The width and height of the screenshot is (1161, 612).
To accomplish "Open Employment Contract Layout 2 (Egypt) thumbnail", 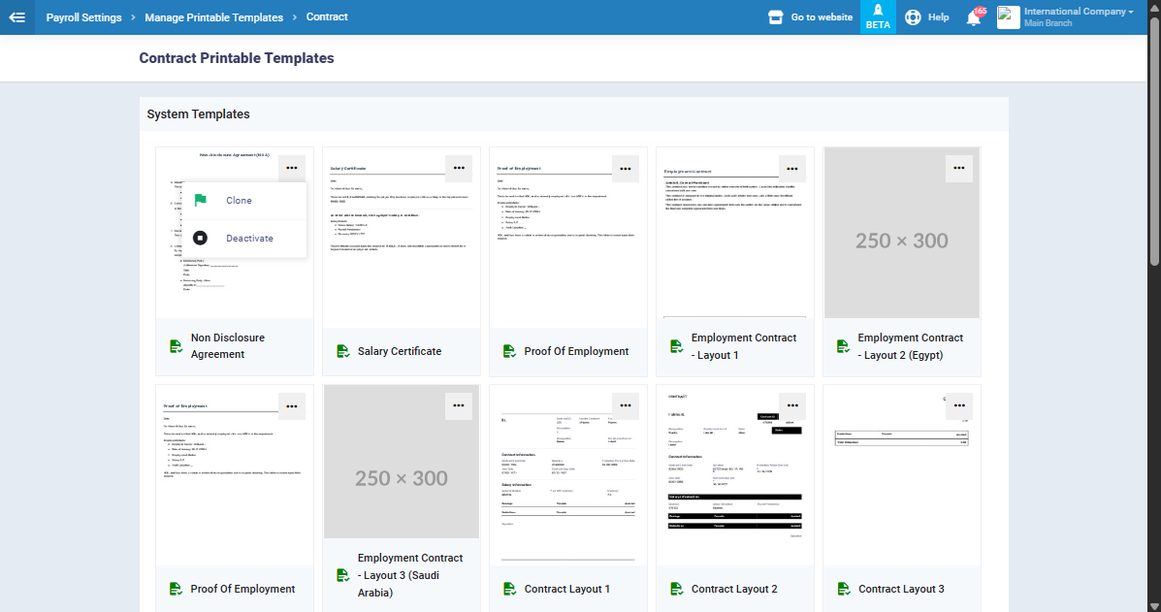I will (902, 241).
